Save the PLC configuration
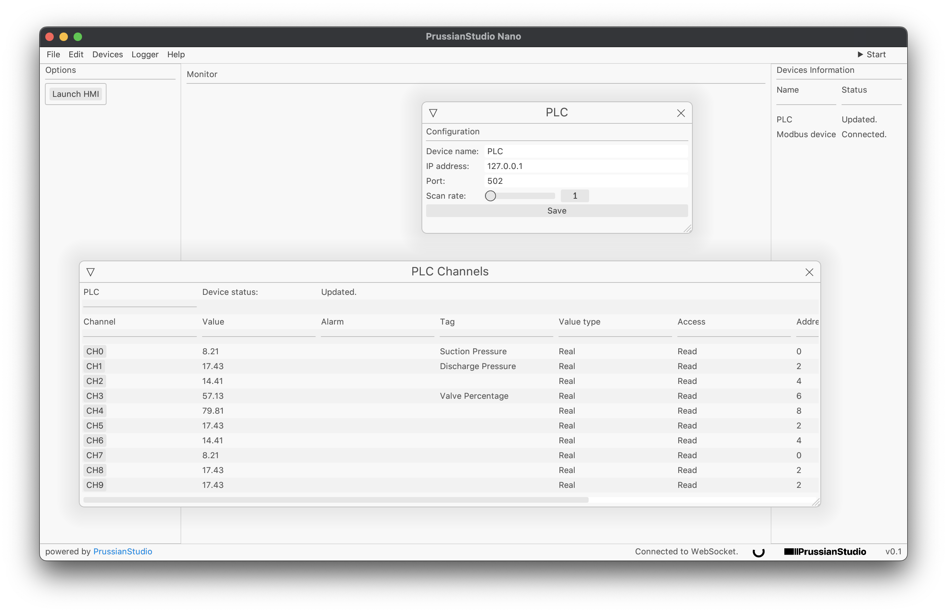Screen dimensions: 947x613 557,211
